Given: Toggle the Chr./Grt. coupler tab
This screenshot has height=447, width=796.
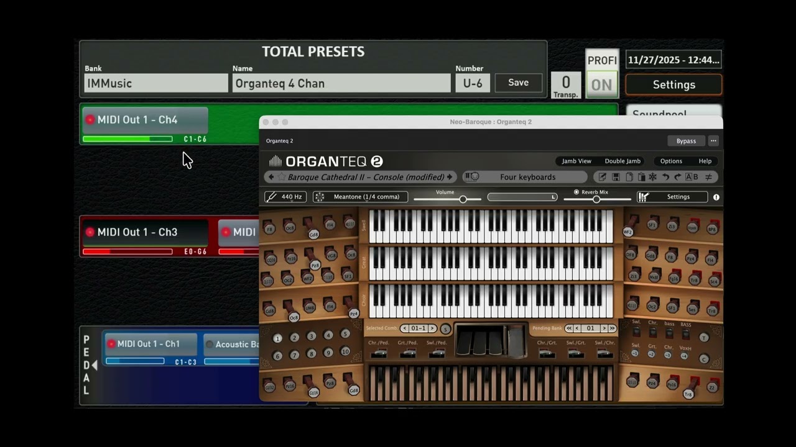Looking at the screenshot, I should [547, 353].
